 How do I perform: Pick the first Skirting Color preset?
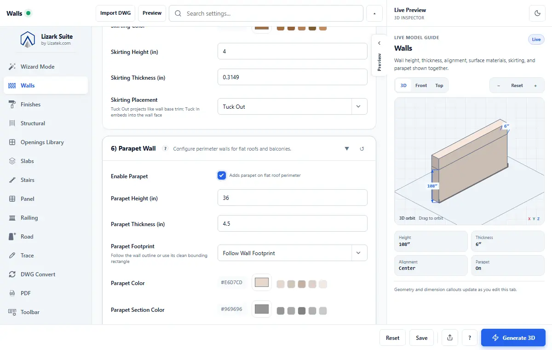[281, 28]
